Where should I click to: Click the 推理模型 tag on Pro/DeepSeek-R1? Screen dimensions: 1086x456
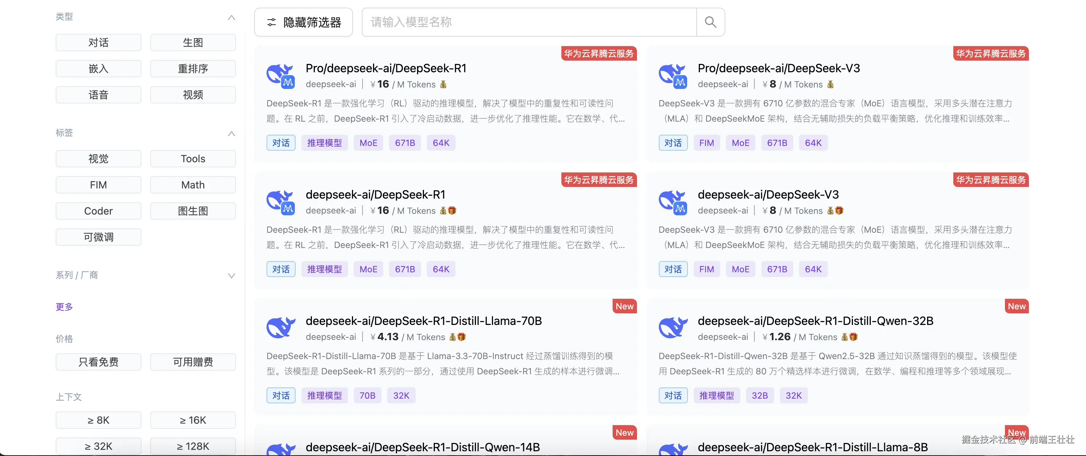pyautogui.click(x=324, y=143)
